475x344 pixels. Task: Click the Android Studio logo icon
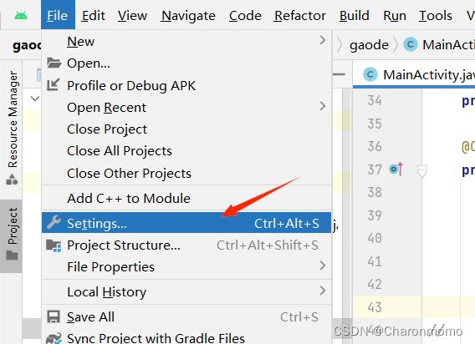pos(21,15)
